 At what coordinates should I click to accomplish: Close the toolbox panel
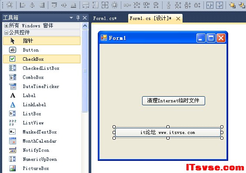(x=85, y=18)
